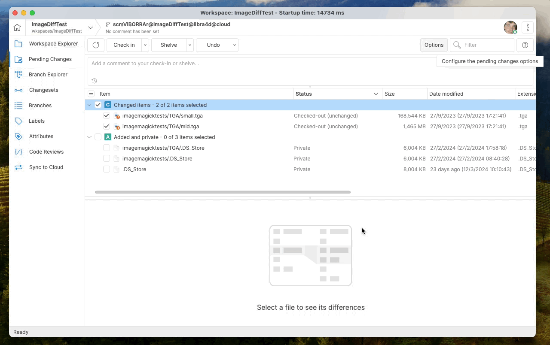Collapse the Changed items group
Screen dimensions: 550x345
[89, 105]
